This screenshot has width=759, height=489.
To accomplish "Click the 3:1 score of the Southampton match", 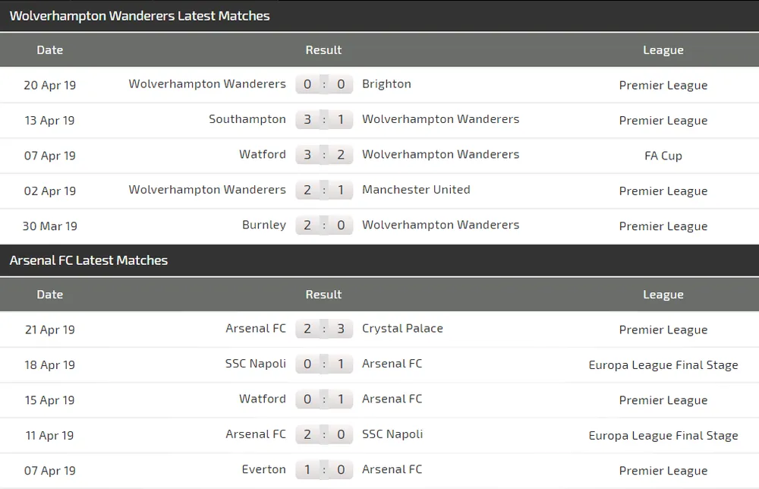I will click(324, 119).
